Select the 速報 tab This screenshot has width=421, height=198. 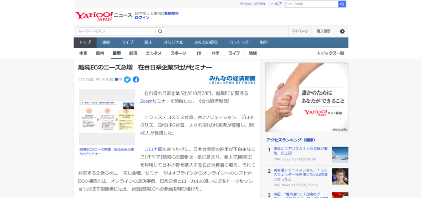point(106,43)
